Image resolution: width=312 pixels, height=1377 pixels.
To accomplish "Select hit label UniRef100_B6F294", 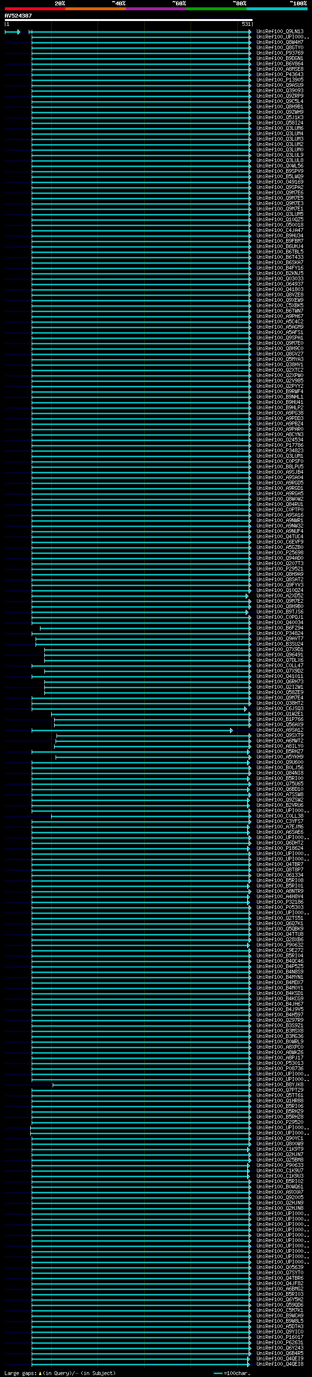I will coord(280,628).
